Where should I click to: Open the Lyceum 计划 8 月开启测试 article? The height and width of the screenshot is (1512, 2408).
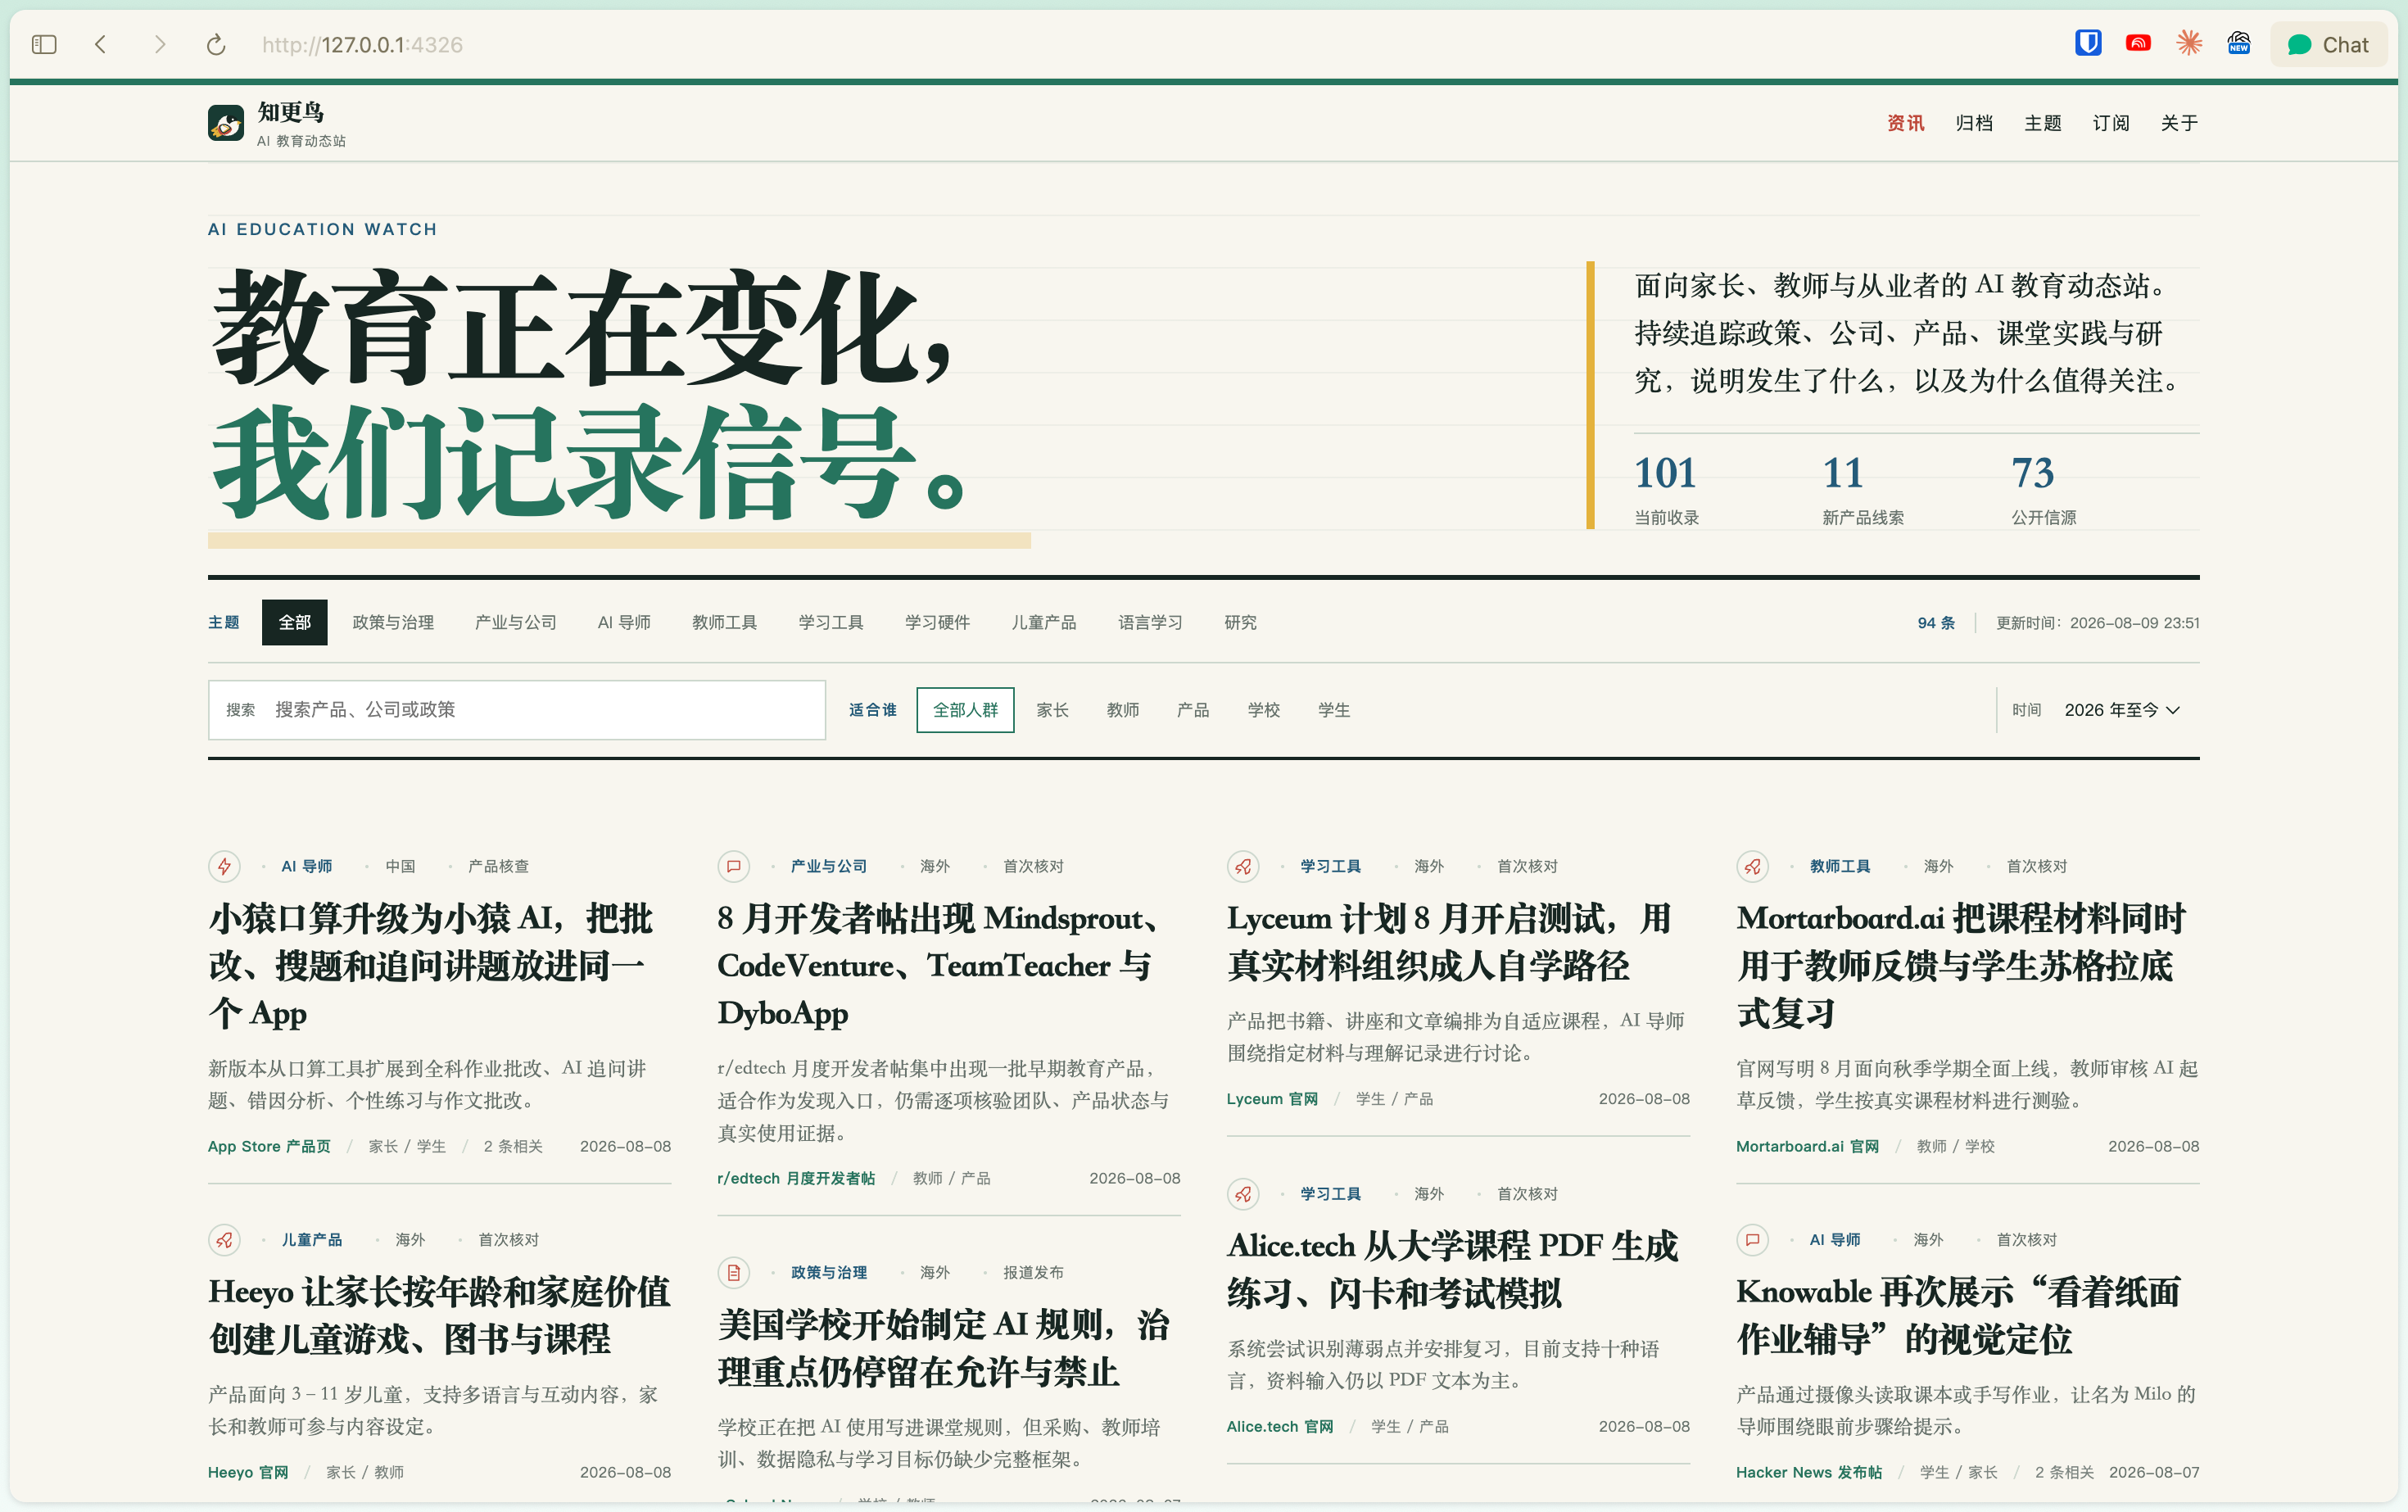click(1449, 942)
